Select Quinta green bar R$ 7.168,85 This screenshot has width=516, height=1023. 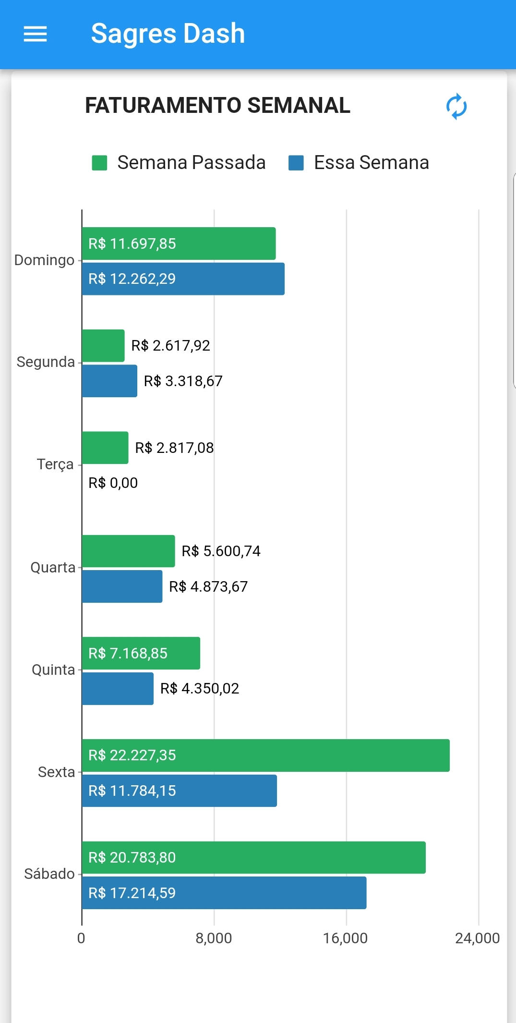tap(141, 653)
